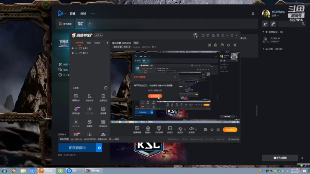Toggle visibility of the 全屏1 source
310x174 pixels.
coord(72,48)
